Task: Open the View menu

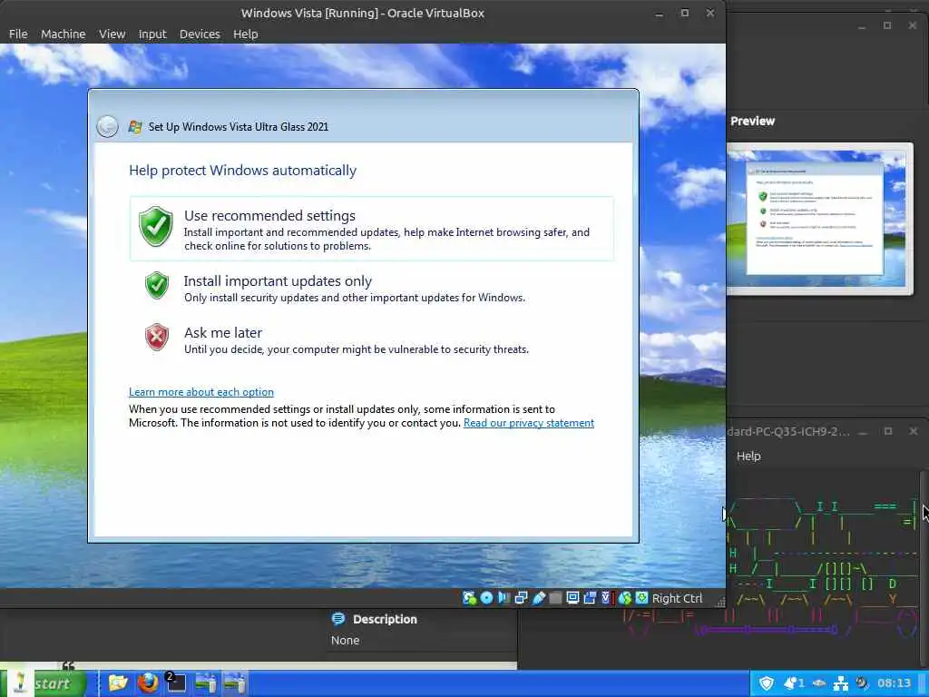Action: 112,34
